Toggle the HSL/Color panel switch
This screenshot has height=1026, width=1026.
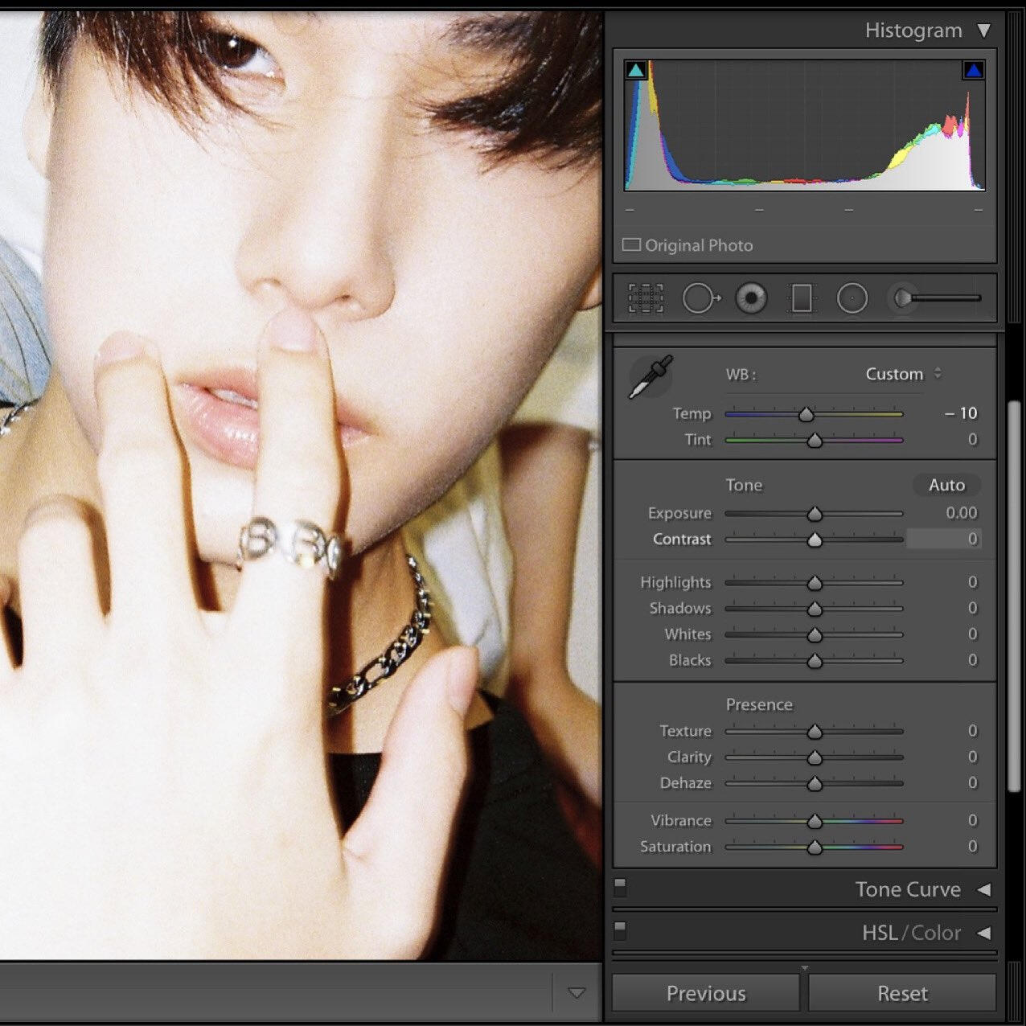620,930
